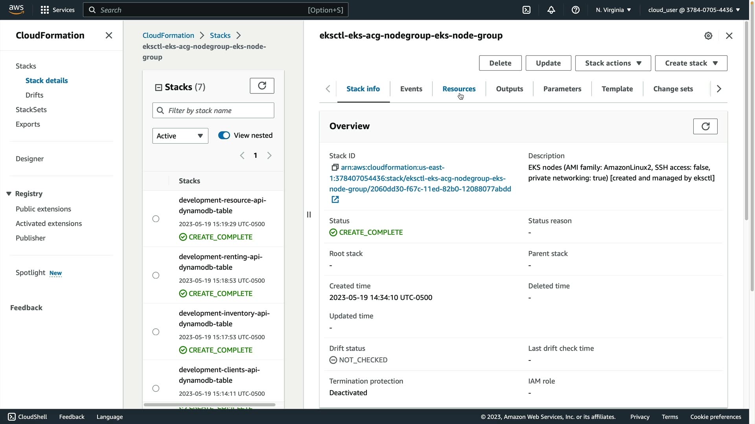Click the Delete stack button
The width and height of the screenshot is (755, 424).
[x=500, y=63]
